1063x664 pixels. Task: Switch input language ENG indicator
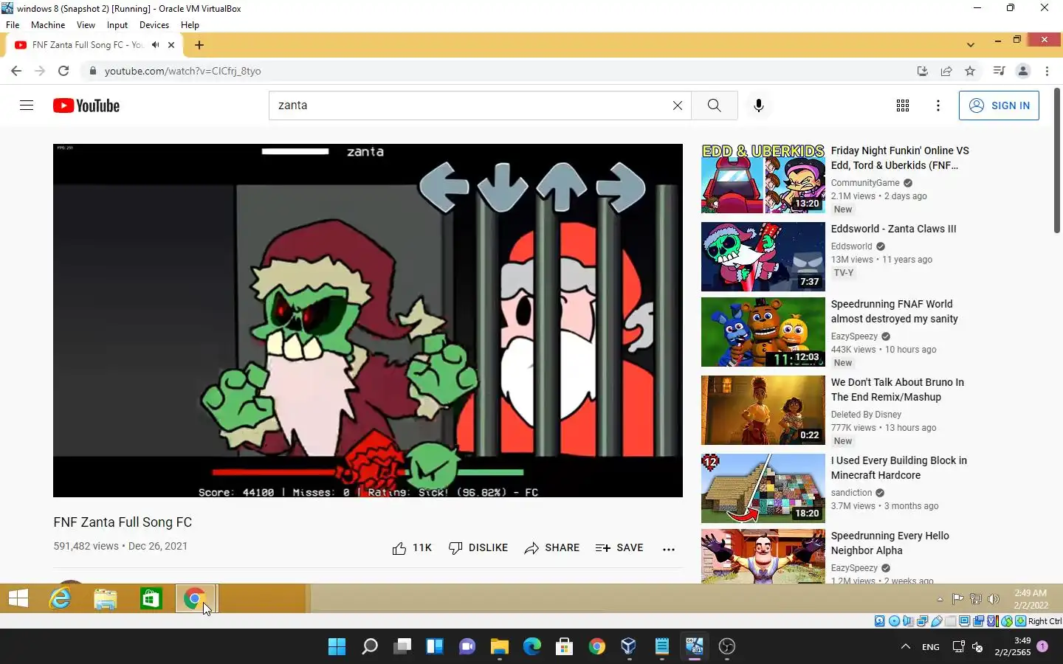click(x=931, y=647)
